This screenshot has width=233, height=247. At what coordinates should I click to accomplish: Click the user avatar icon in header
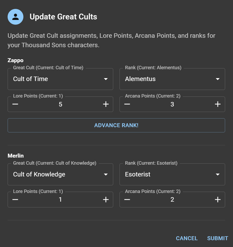pos(15,17)
